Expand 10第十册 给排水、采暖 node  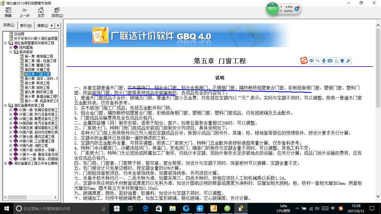(11, 150)
